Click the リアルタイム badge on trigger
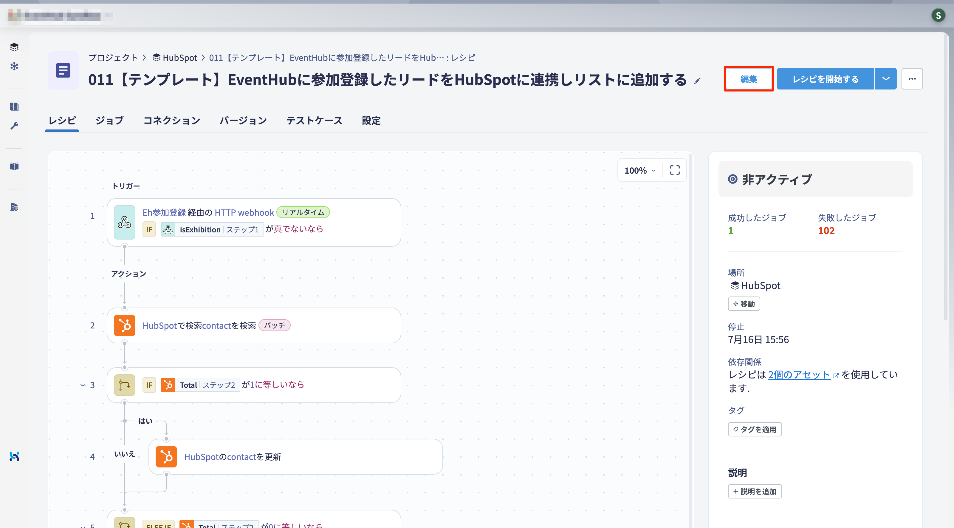 coord(303,212)
